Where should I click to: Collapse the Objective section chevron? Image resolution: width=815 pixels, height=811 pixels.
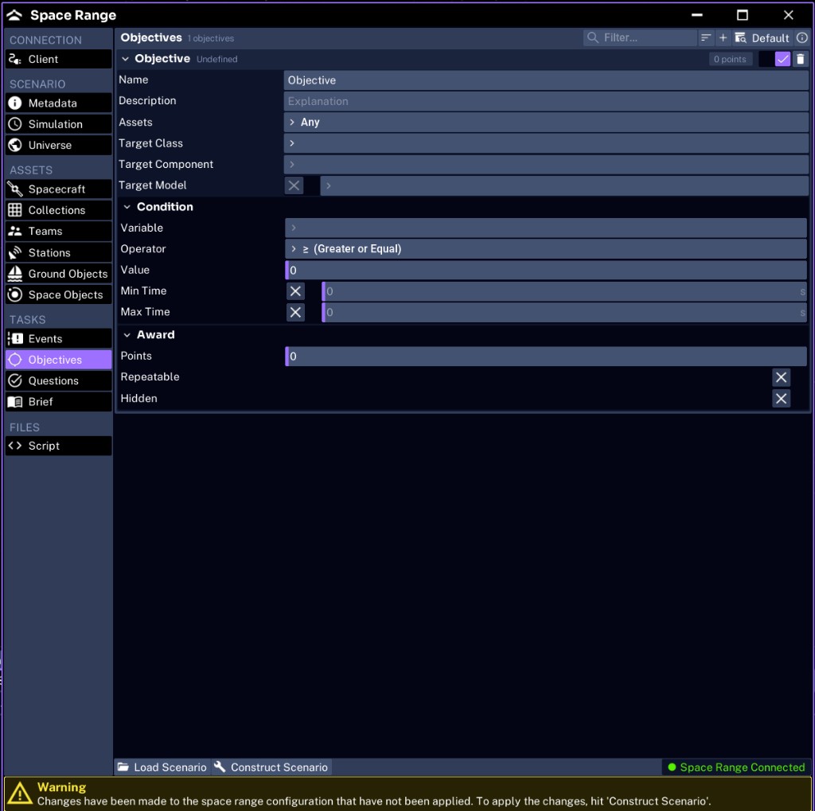pyautogui.click(x=125, y=59)
